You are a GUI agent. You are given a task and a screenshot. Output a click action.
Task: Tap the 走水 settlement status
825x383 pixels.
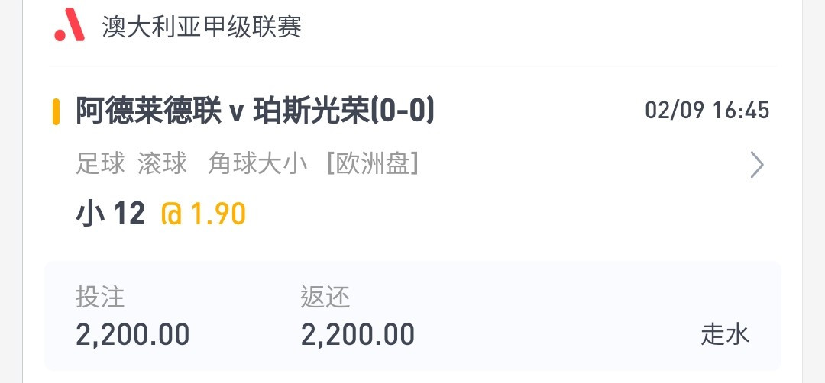point(725,335)
